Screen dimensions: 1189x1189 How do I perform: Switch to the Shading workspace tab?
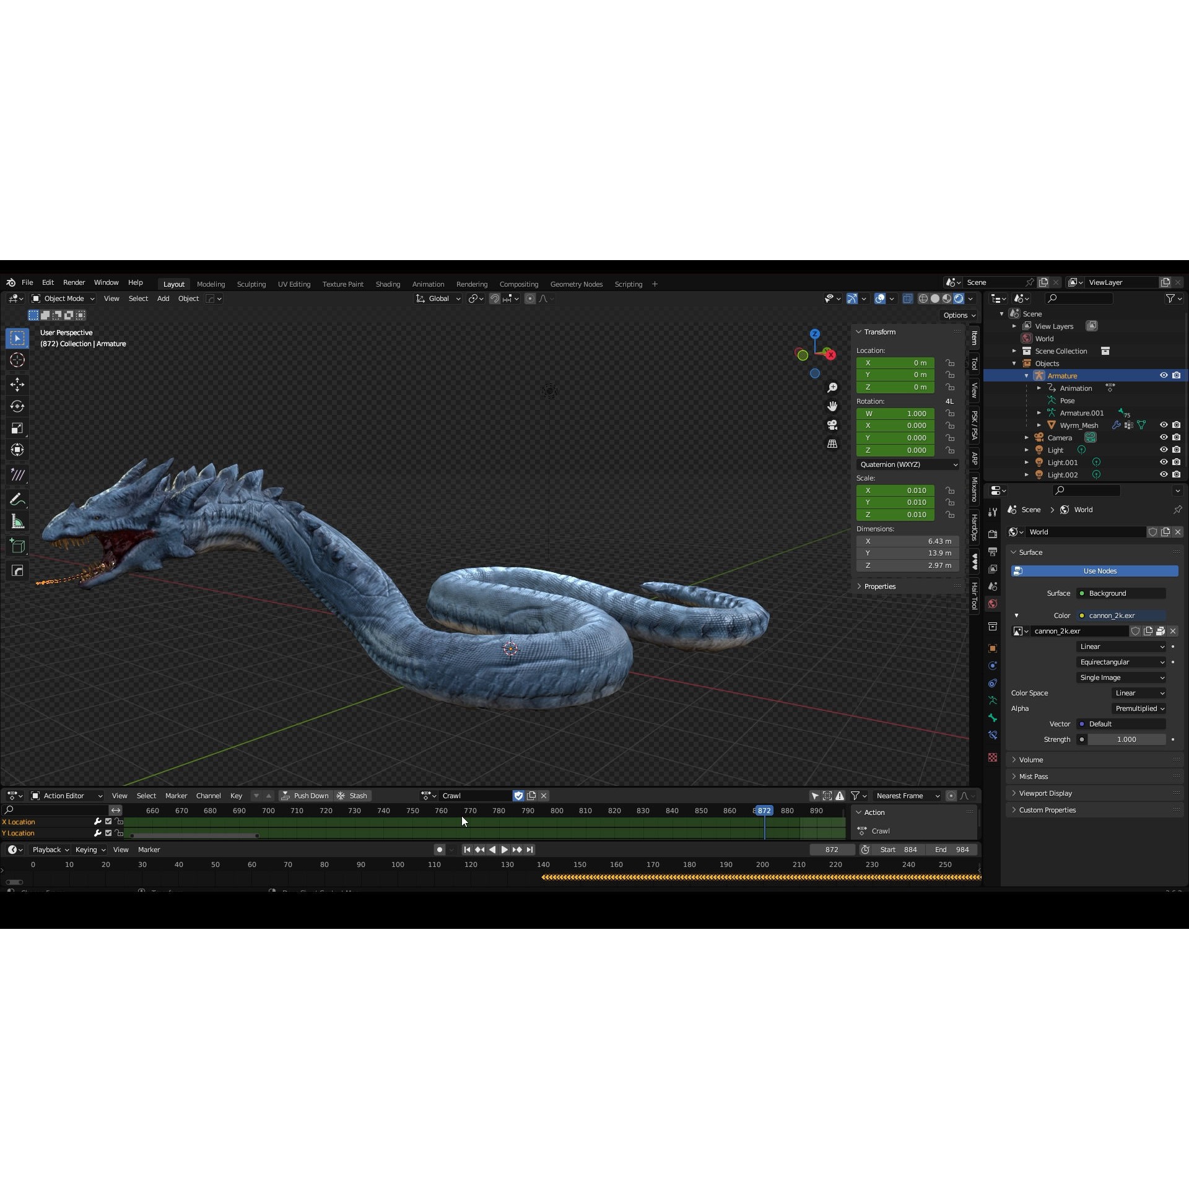tap(387, 284)
